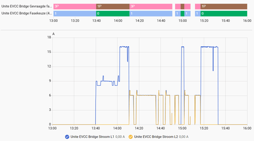The image size is (254, 141).
Task: Click the '12' y-axis label
Action: click(49, 66)
